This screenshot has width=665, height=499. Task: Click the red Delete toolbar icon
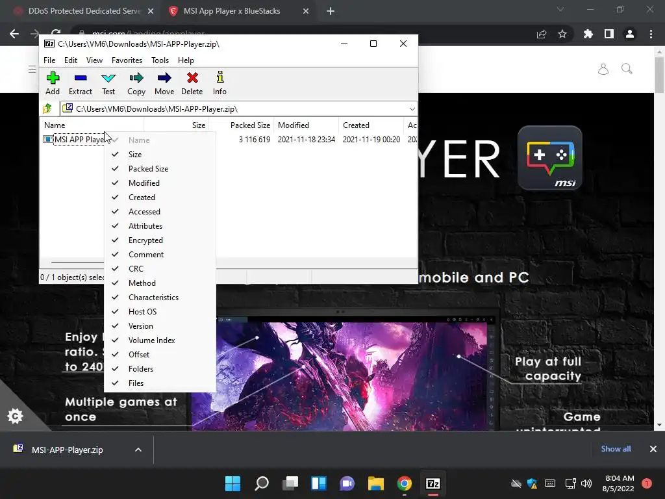tap(192, 83)
